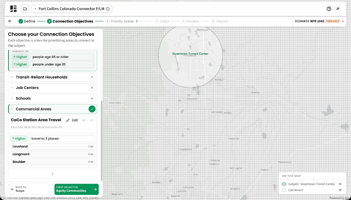Go to the Report step
351x200 pixels.
(219, 21)
